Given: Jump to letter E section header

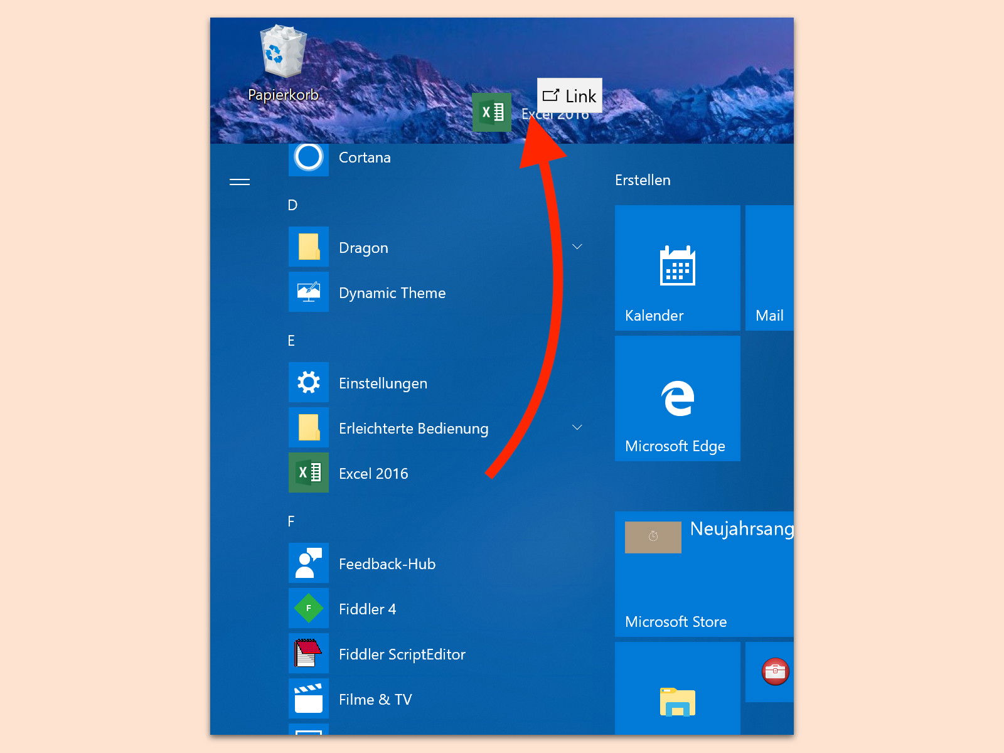Looking at the screenshot, I should tap(291, 341).
